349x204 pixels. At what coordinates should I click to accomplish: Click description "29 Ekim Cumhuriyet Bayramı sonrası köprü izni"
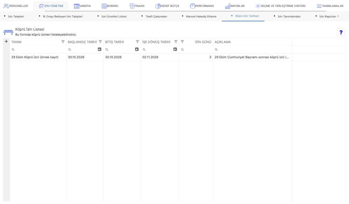click(x=252, y=57)
